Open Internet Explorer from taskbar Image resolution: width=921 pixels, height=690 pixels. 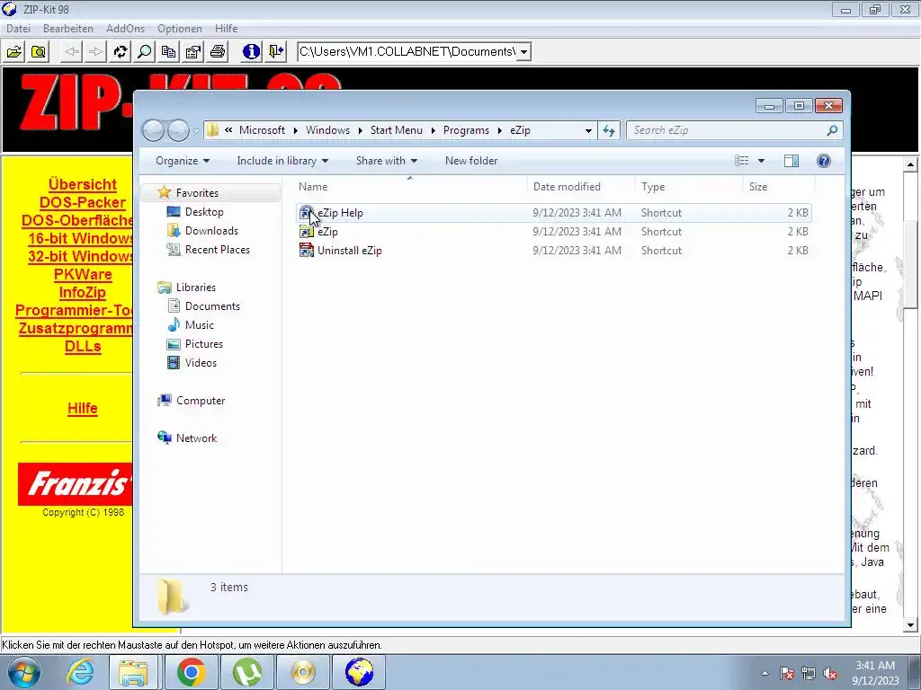[x=80, y=672]
